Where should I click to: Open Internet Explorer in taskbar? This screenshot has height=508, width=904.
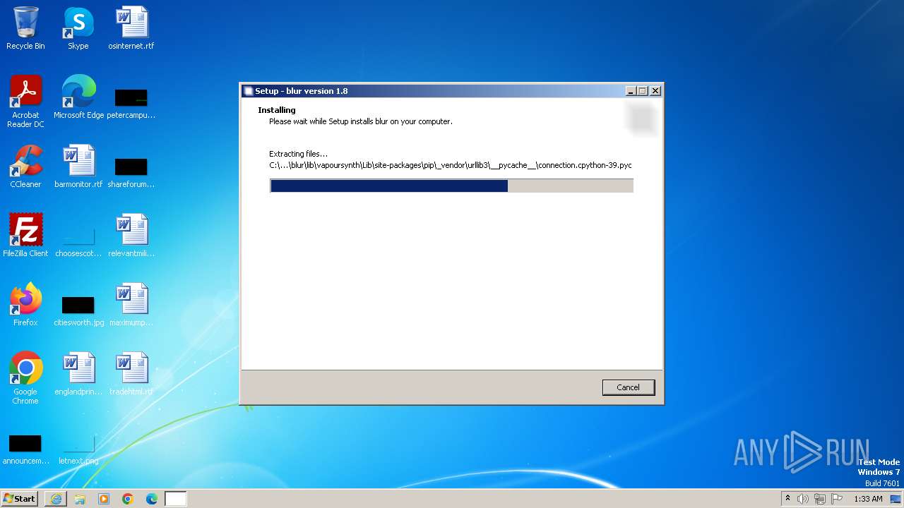pyautogui.click(x=56, y=499)
